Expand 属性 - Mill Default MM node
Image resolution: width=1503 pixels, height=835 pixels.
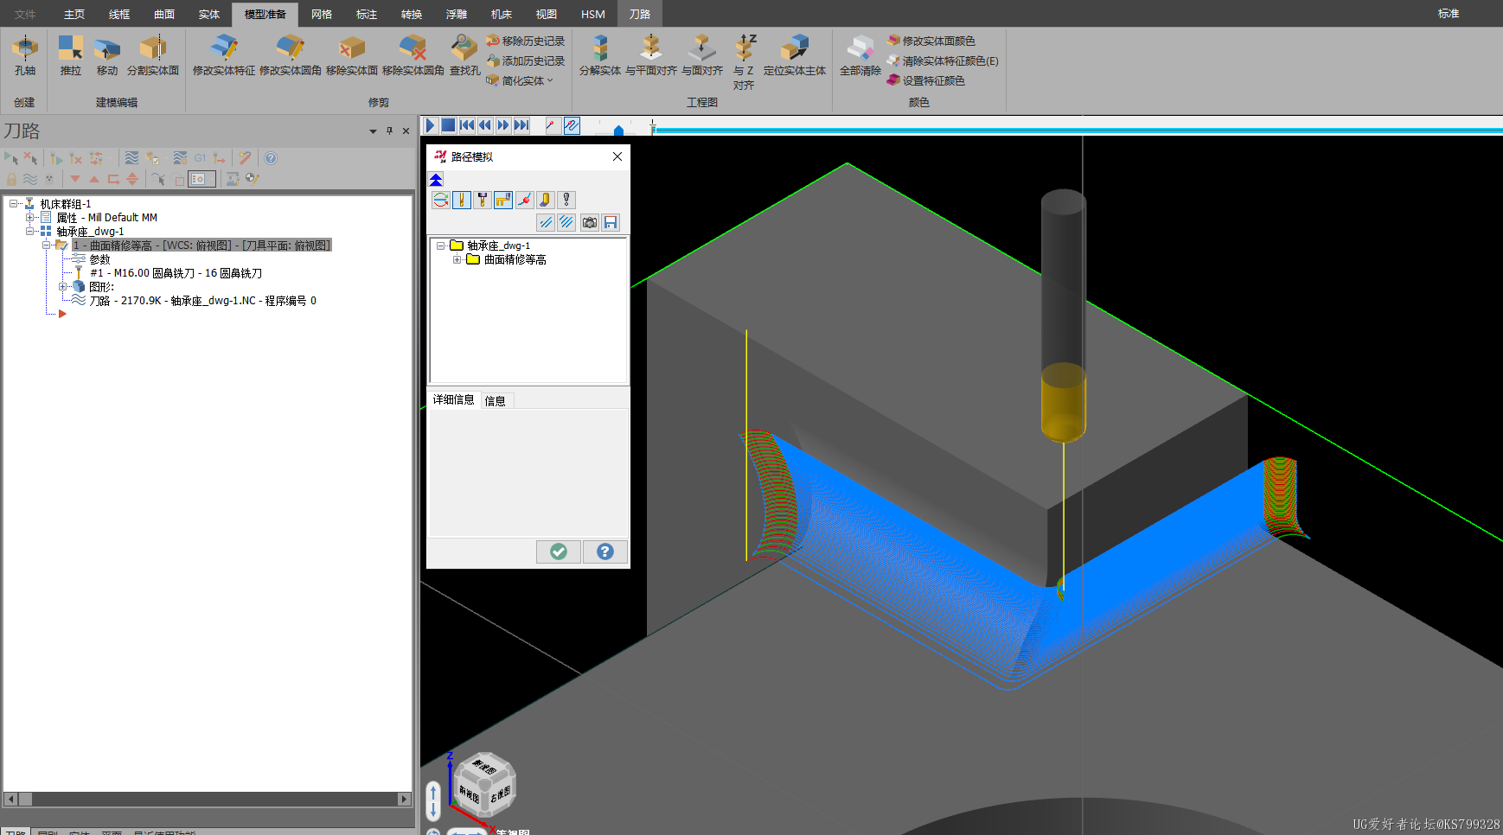point(29,218)
